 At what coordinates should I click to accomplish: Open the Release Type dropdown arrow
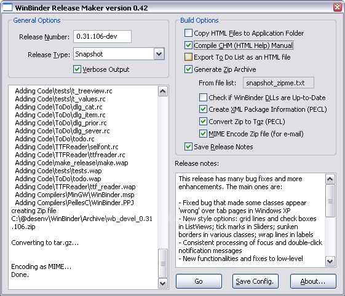(x=159, y=54)
